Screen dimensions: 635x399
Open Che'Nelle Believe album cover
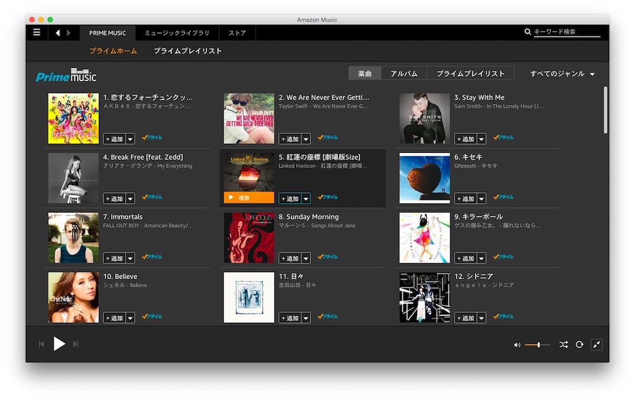pyautogui.click(x=73, y=298)
